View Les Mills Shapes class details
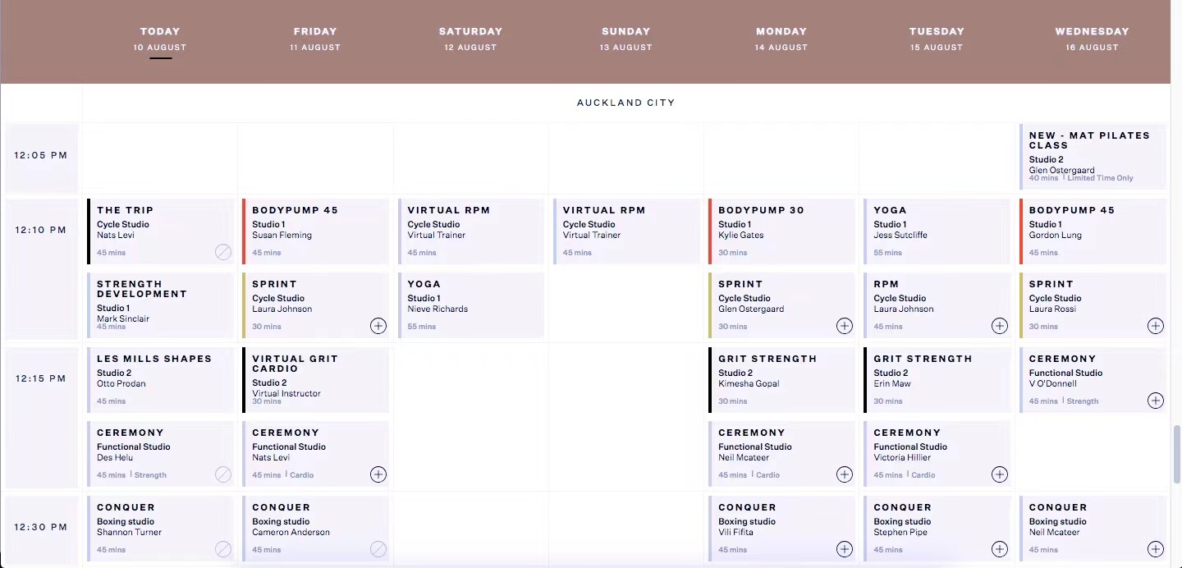This screenshot has width=1182, height=568. (x=160, y=379)
